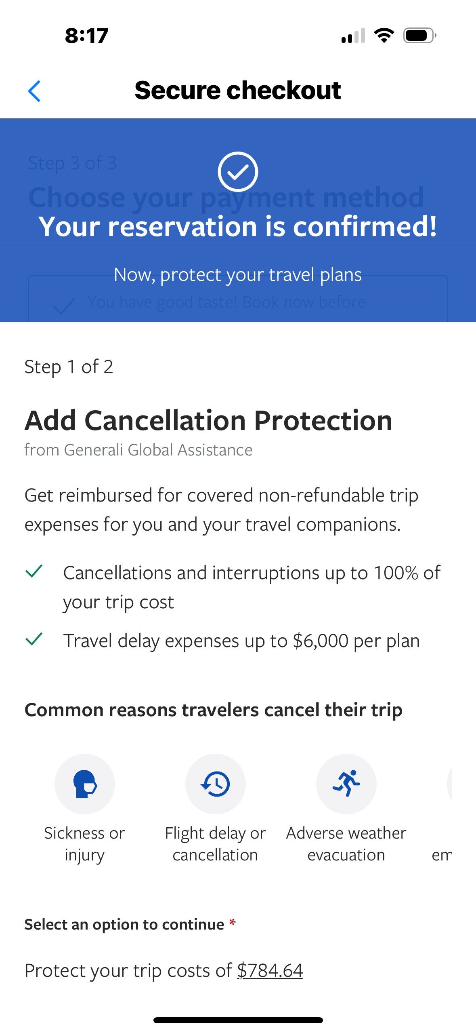The height and width of the screenshot is (1033, 476).
Task: Tap the 'Adverse weather evacuation' label
Action: 346,844
